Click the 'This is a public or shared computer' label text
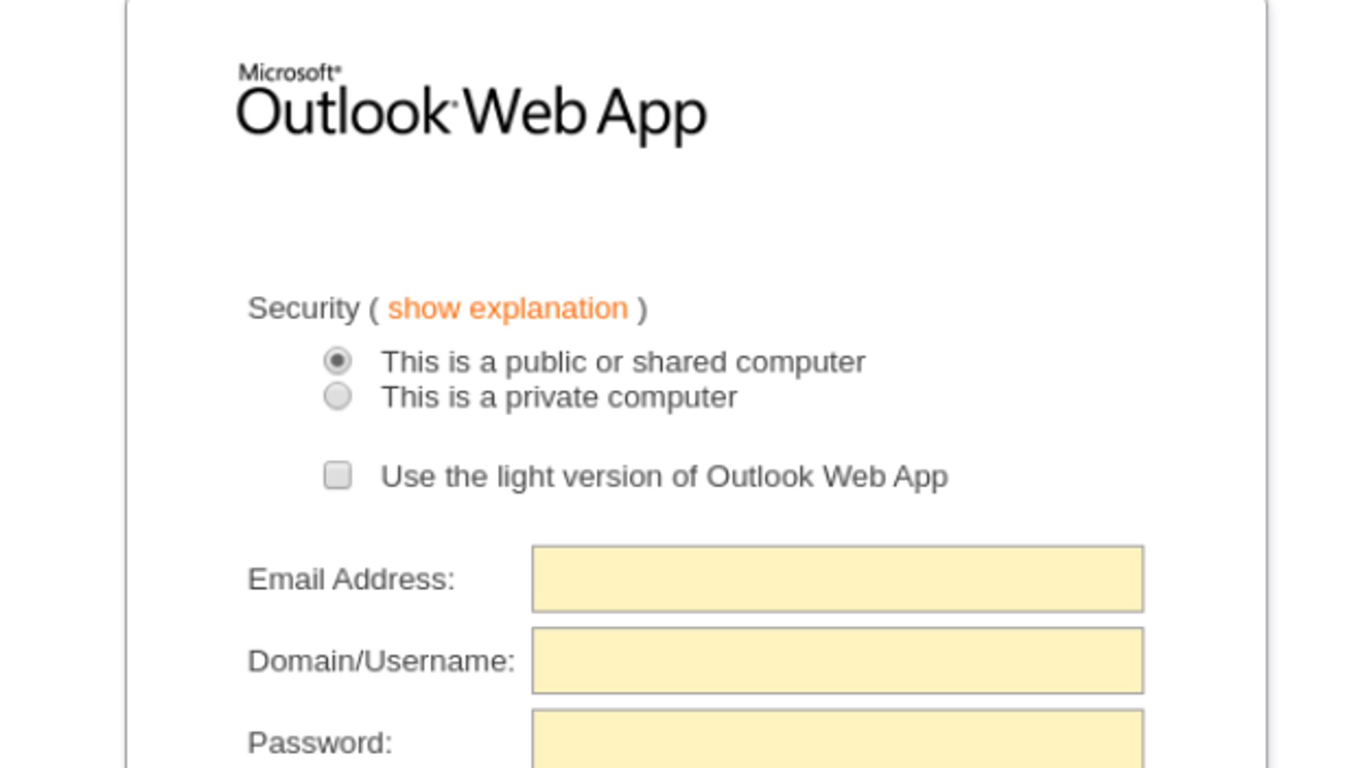The image size is (1366, 768). (623, 363)
